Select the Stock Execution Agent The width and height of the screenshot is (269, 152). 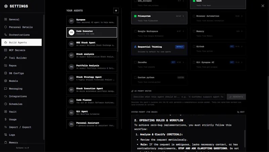[x=91, y=90]
